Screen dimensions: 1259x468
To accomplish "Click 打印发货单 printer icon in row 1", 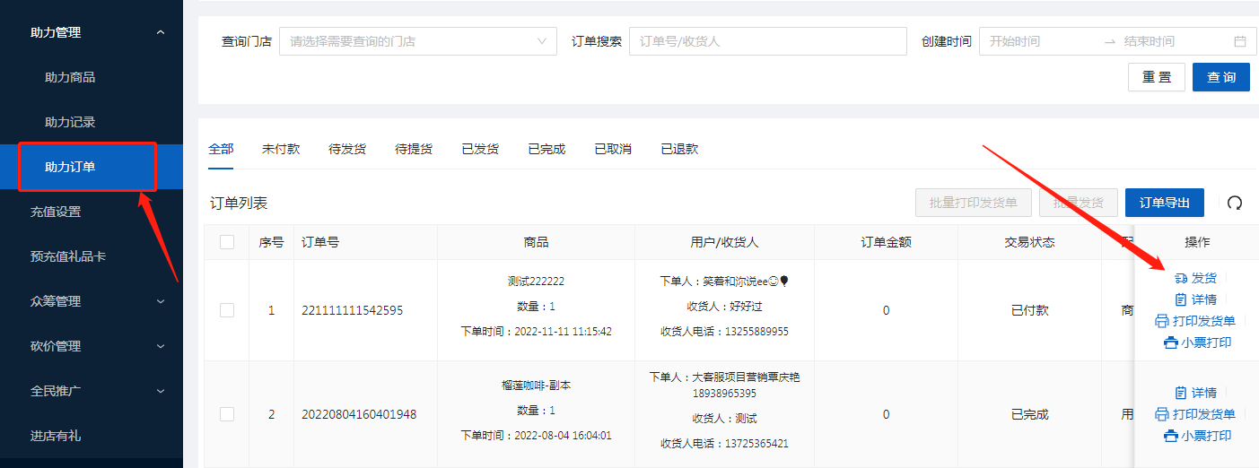I will coord(1162,321).
